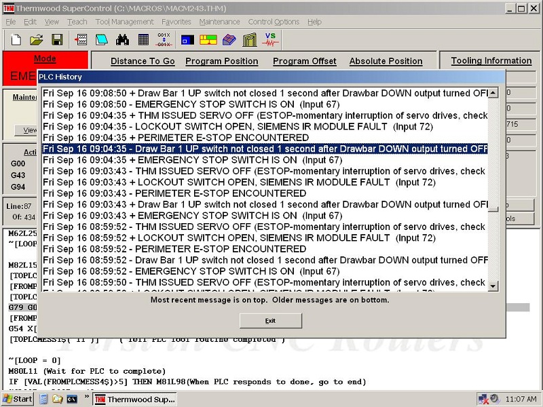The width and height of the screenshot is (543, 407).
Task: Click the Absolute Position heading
Action: coord(386,61)
